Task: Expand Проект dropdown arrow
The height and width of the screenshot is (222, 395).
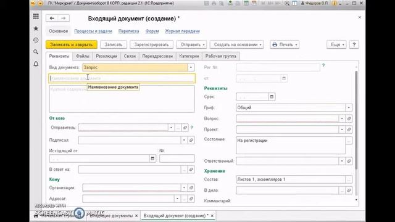Action: 342,129
